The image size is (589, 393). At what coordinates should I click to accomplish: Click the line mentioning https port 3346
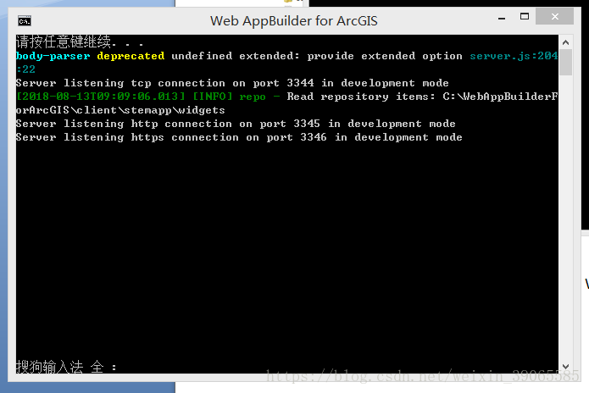point(239,137)
